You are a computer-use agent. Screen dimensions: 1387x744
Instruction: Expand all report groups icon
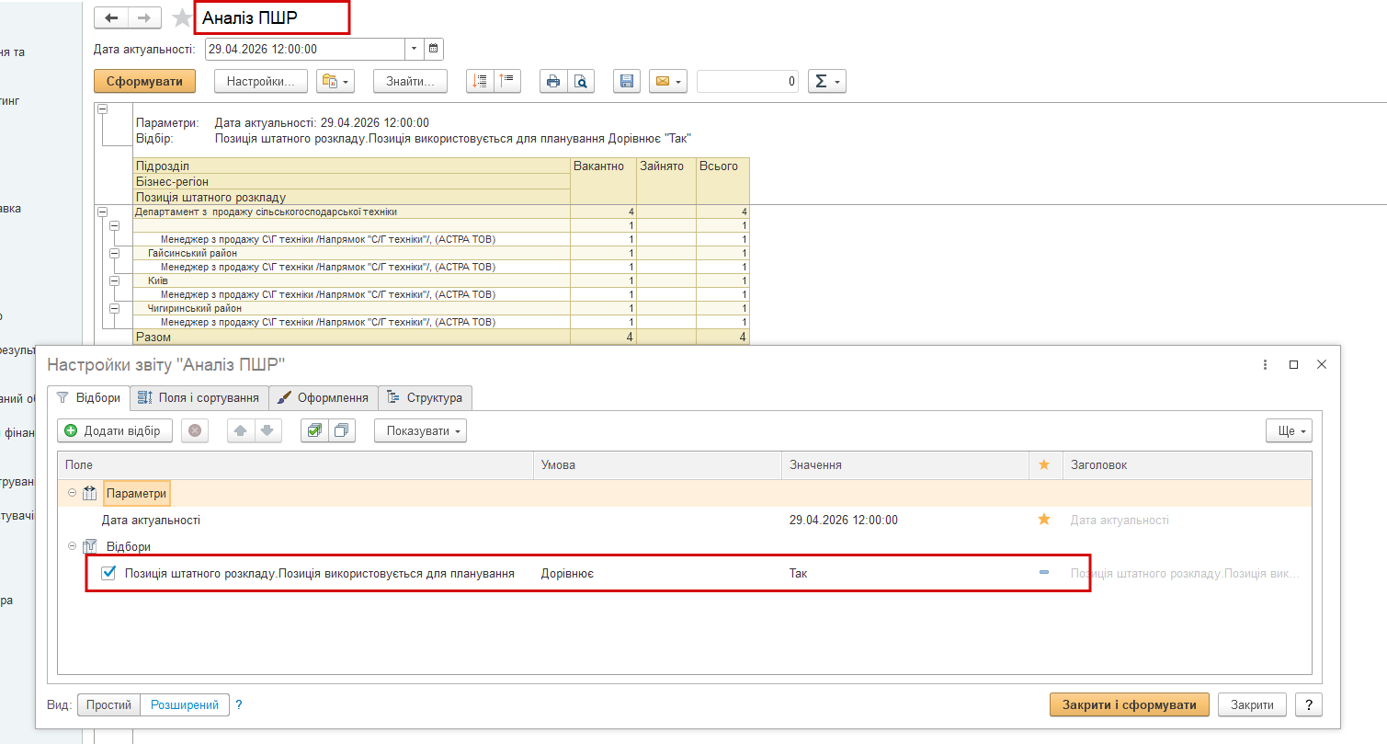(480, 81)
